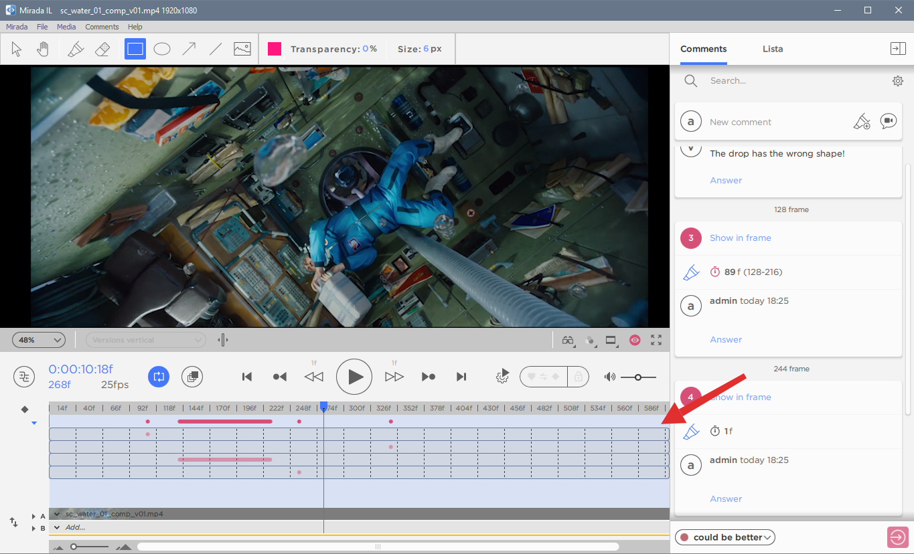Open the File menu

[42, 27]
